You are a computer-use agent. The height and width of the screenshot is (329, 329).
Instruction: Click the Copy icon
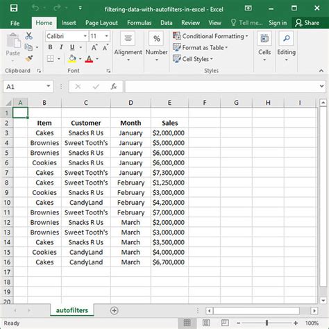click(x=28, y=47)
